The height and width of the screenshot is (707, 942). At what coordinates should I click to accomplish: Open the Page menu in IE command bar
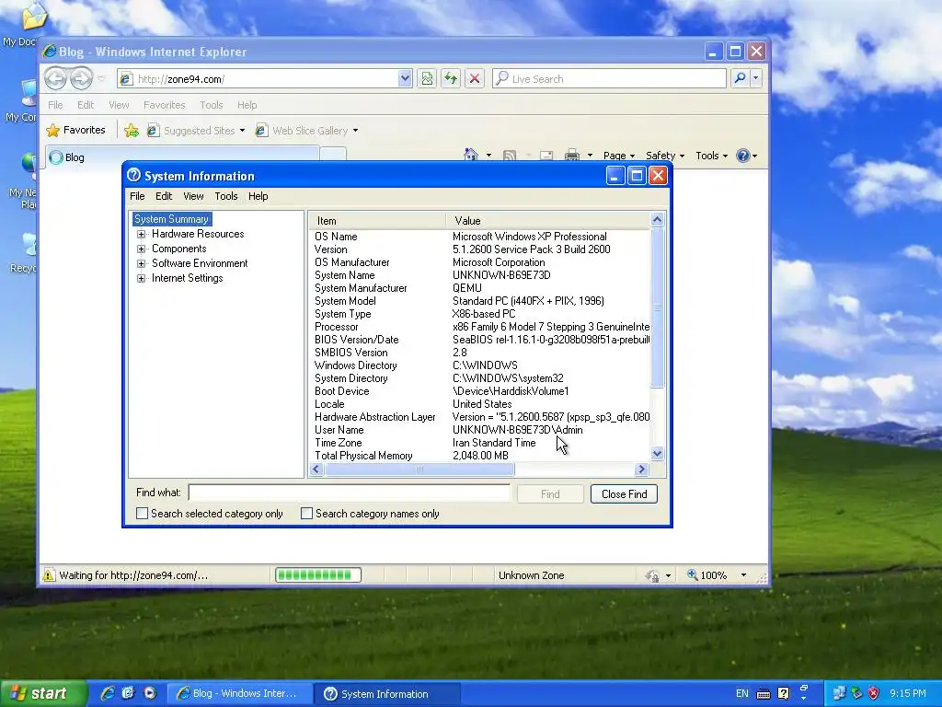pos(619,156)
